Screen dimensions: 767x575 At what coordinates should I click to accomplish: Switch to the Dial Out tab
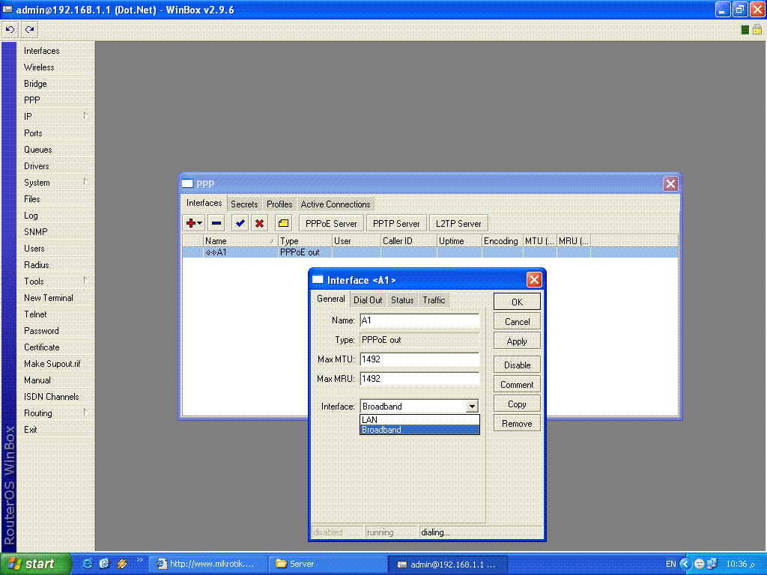(368, 299)
